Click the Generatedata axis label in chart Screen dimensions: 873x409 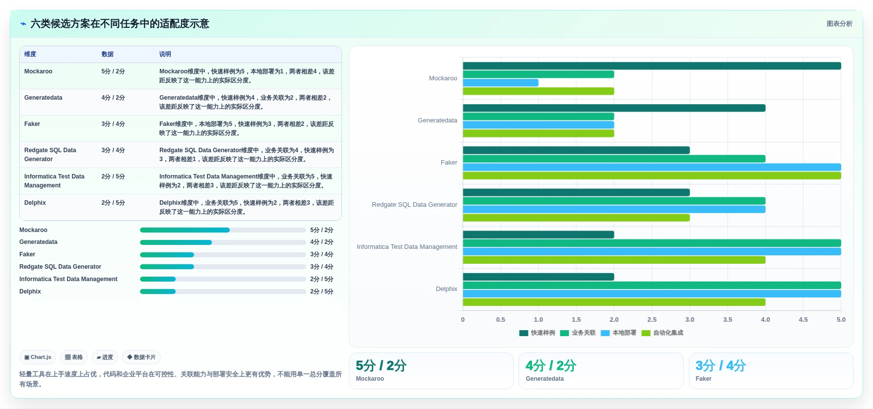pyautogui.click(x=437, y=120)
